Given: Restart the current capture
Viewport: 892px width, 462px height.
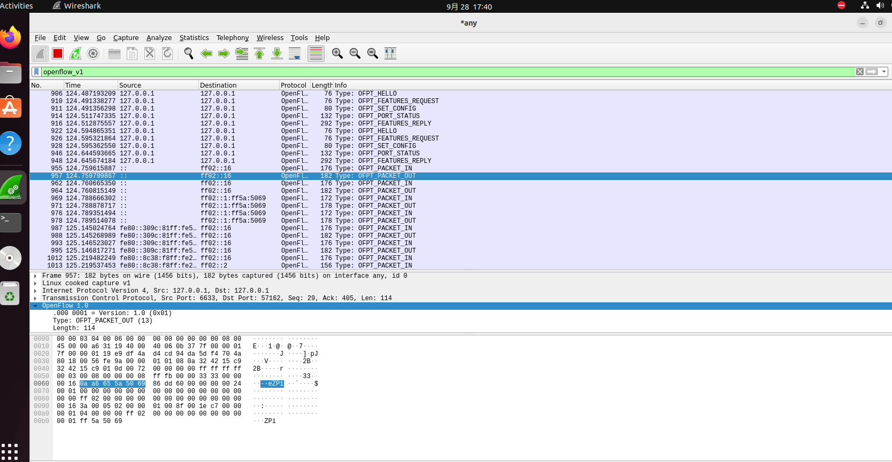Looking at the screenshot, I should [75, 53].
